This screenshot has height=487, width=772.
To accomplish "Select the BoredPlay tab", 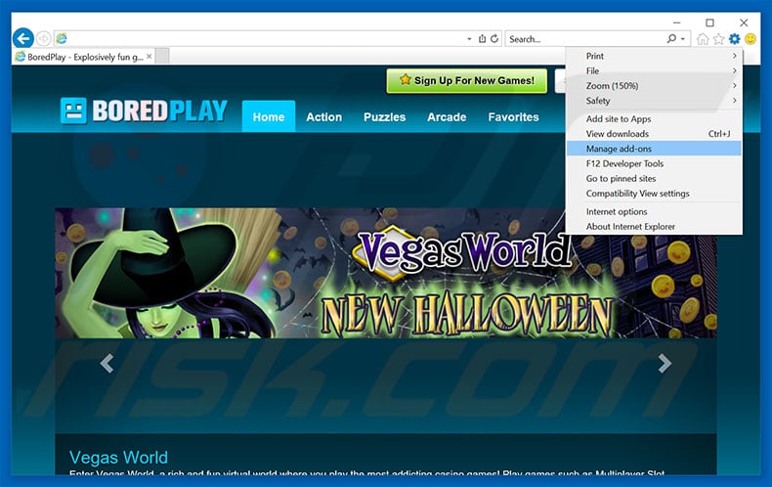I will coord(84,57).
